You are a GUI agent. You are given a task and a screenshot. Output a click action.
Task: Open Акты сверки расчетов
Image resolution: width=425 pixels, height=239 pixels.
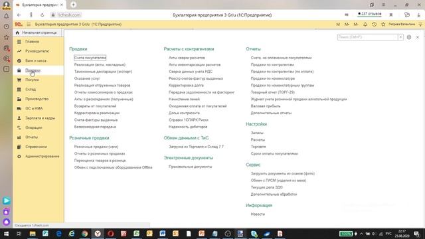[x=187, y=58]
